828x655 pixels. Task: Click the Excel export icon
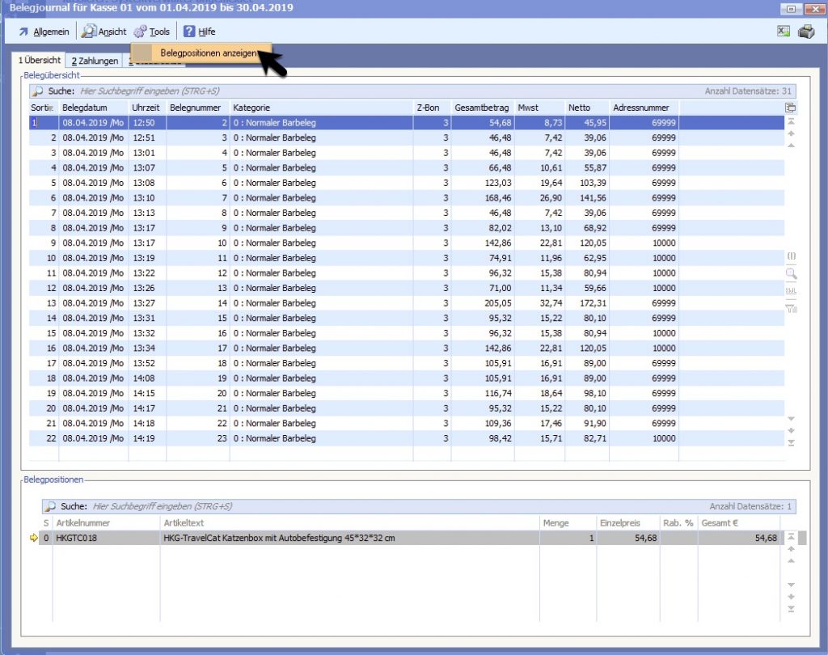tap(783, 32)
